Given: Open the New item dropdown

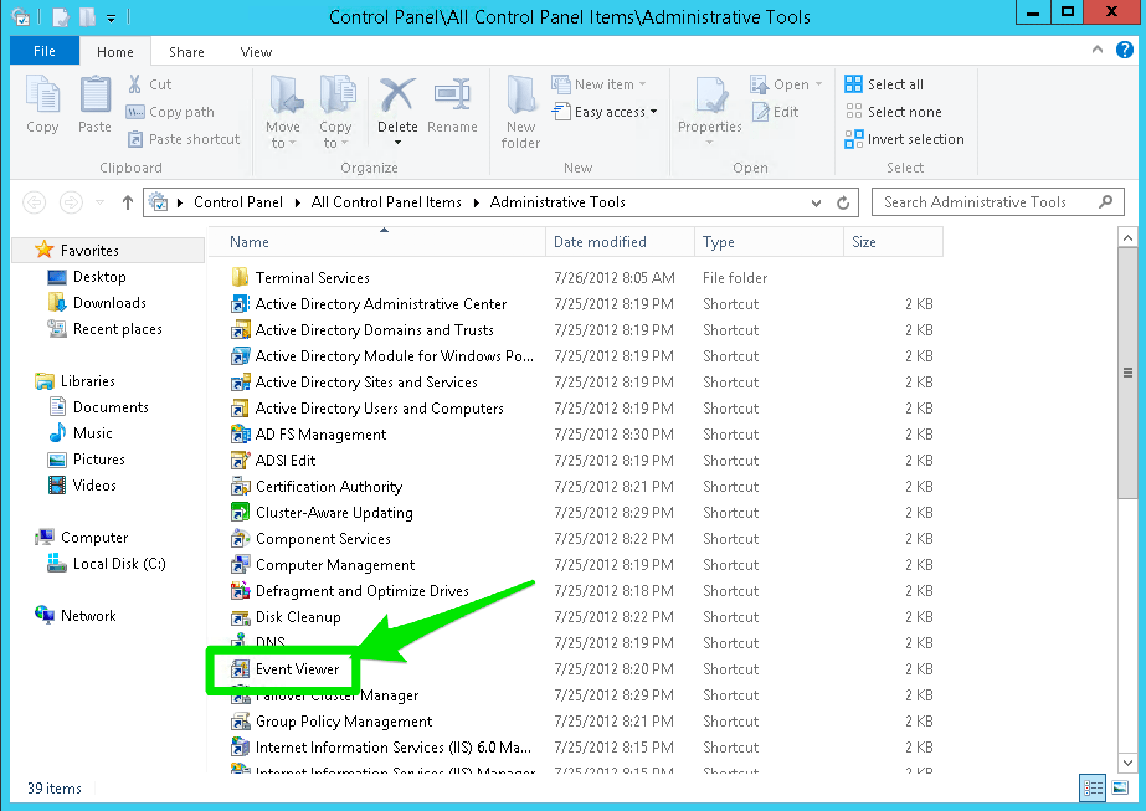Looking at the screenshot, I should tap(643, 83).
